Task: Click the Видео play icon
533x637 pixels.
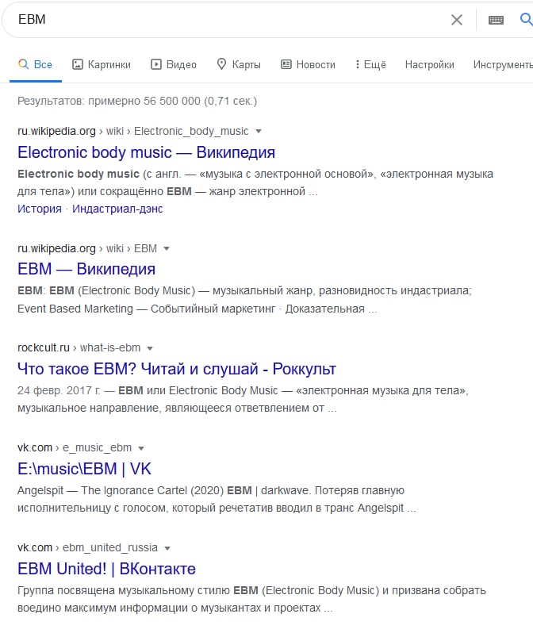Action: [x=156, y=64]
